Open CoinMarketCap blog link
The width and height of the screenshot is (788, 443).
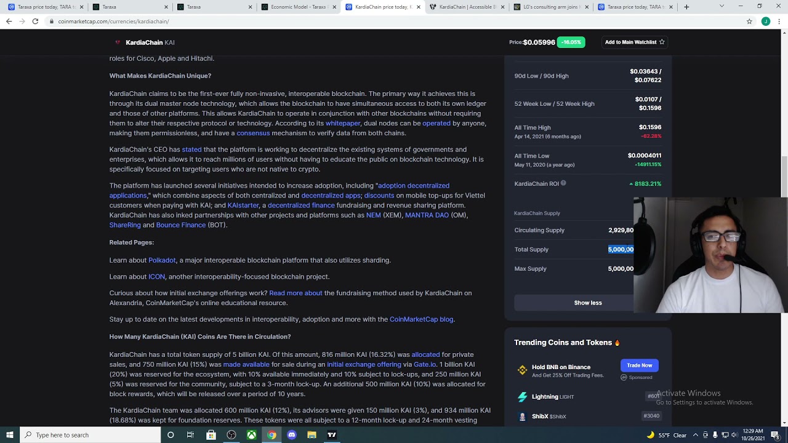click(x=421, y=319)
